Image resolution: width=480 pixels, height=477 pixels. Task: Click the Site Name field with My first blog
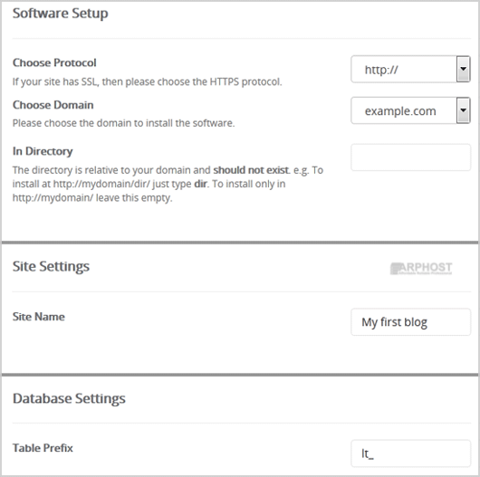410,322
